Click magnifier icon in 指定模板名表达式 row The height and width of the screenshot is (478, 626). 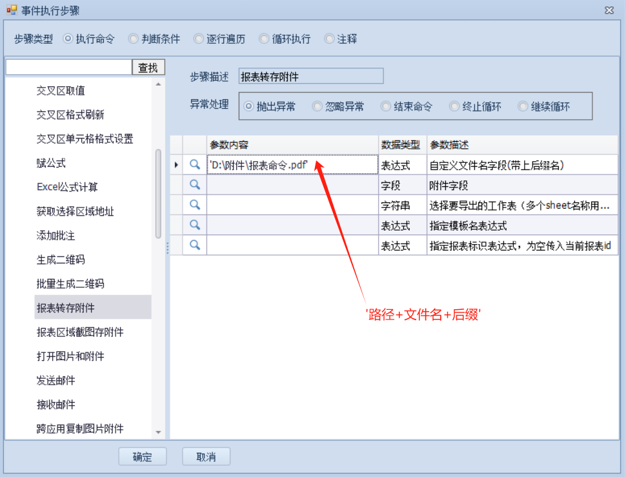[194, 225]
